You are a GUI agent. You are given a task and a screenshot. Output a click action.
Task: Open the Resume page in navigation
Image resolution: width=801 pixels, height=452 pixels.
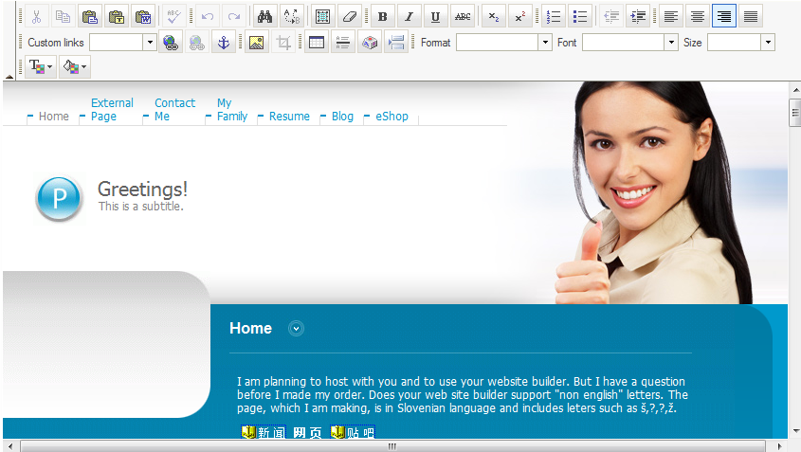coord(289,117)
